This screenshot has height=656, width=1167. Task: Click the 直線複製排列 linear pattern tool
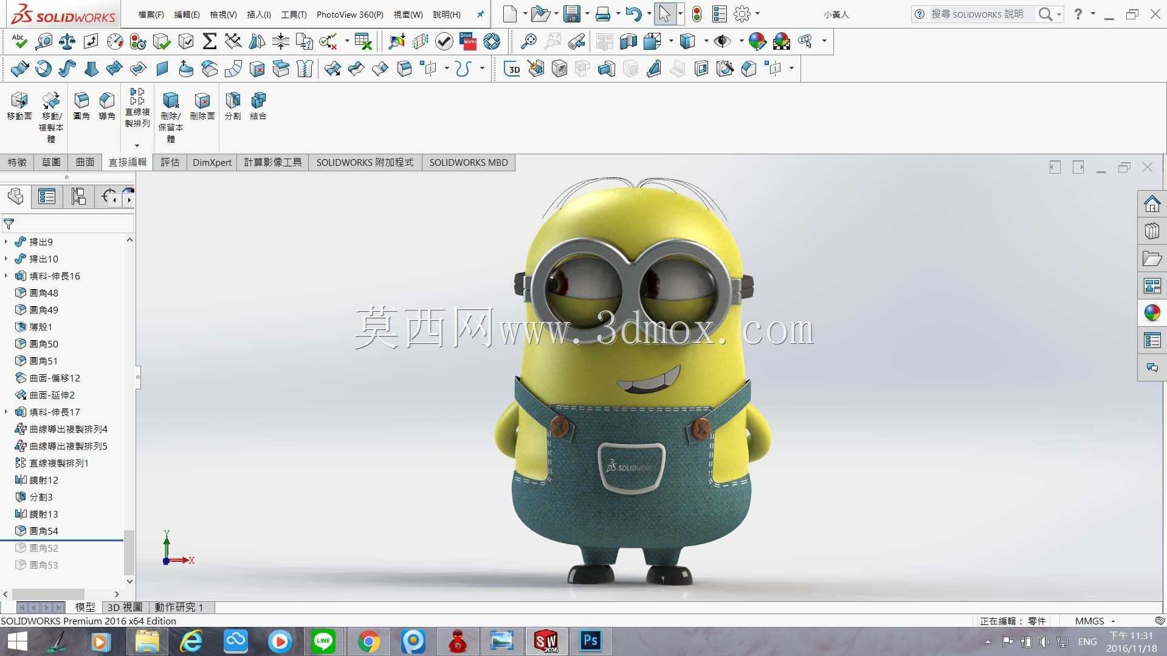point(137,108)
